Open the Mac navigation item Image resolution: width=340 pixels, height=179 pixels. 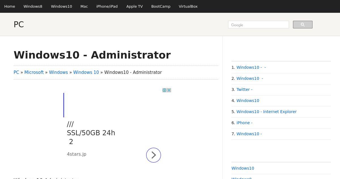click(x=84, y=6)
